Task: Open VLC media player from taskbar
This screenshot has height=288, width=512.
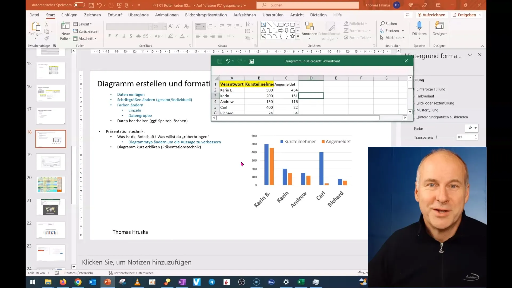Action: tap(137, 282)
